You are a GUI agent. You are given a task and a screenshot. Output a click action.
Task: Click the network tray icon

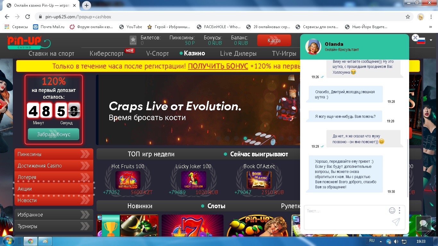404,241
